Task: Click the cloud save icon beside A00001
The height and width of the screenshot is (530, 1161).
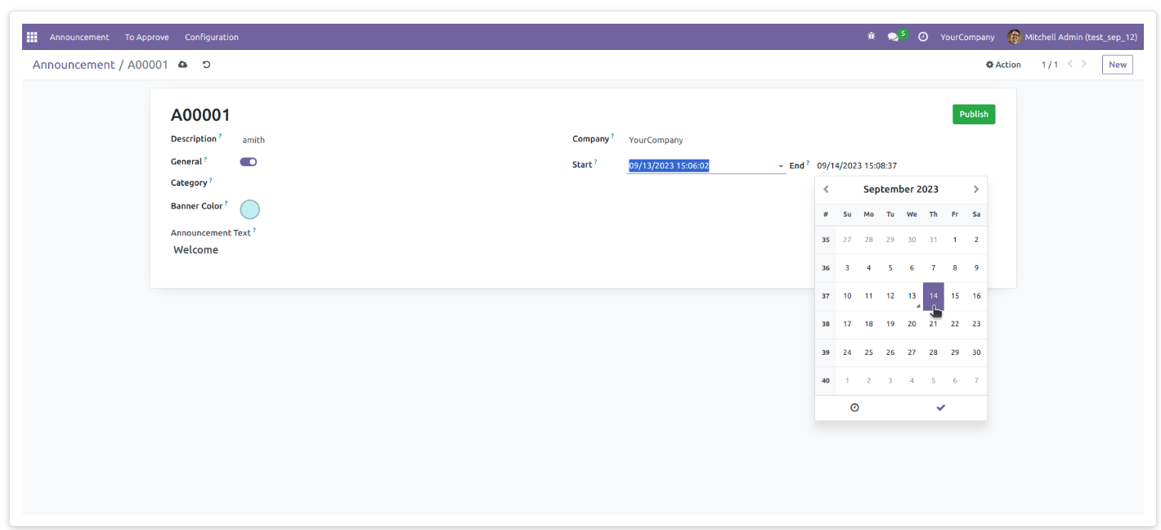Action: click(183, 65)
